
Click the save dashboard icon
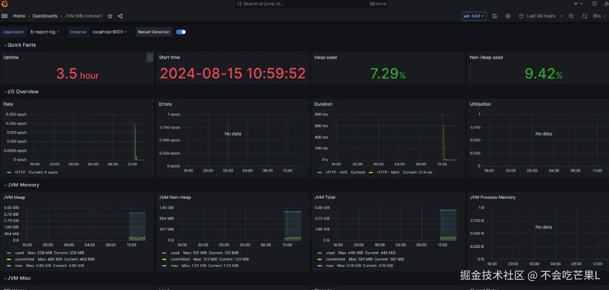[x=495, y=16]
